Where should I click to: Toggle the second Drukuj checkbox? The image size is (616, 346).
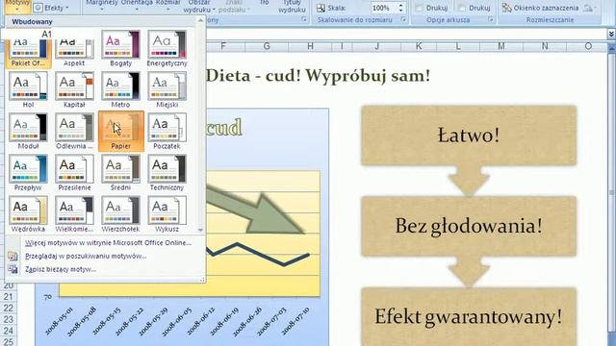tap(462, 8)
